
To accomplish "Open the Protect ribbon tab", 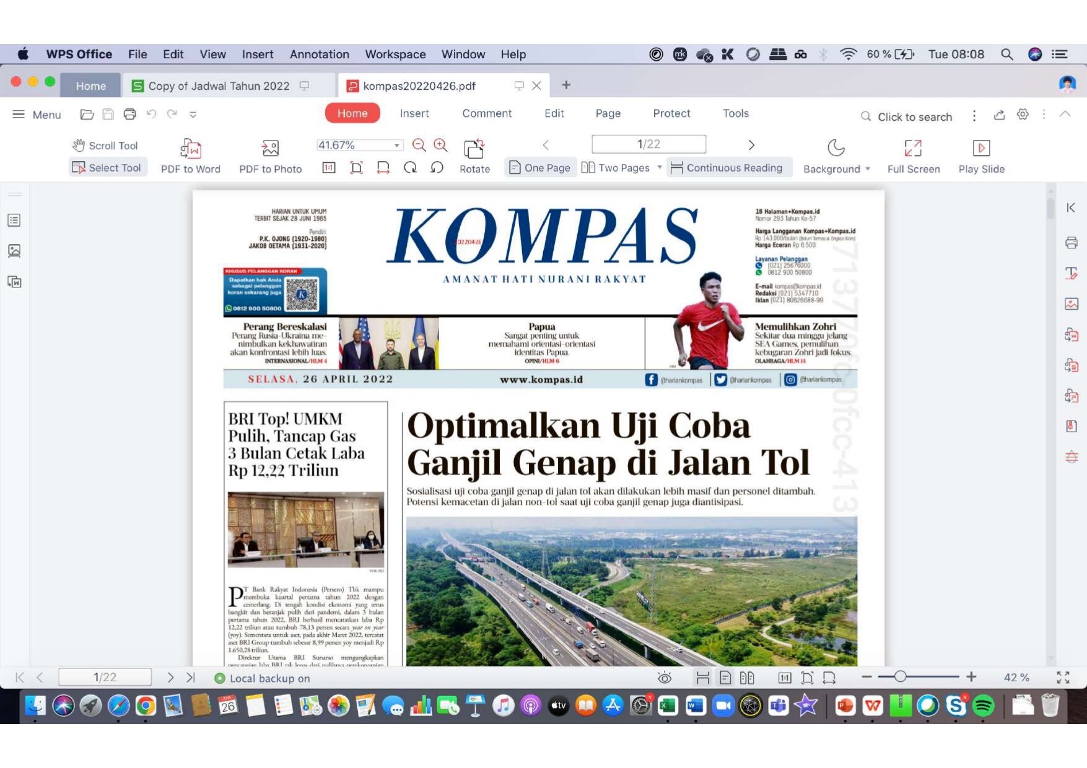I will pos(671,113).
